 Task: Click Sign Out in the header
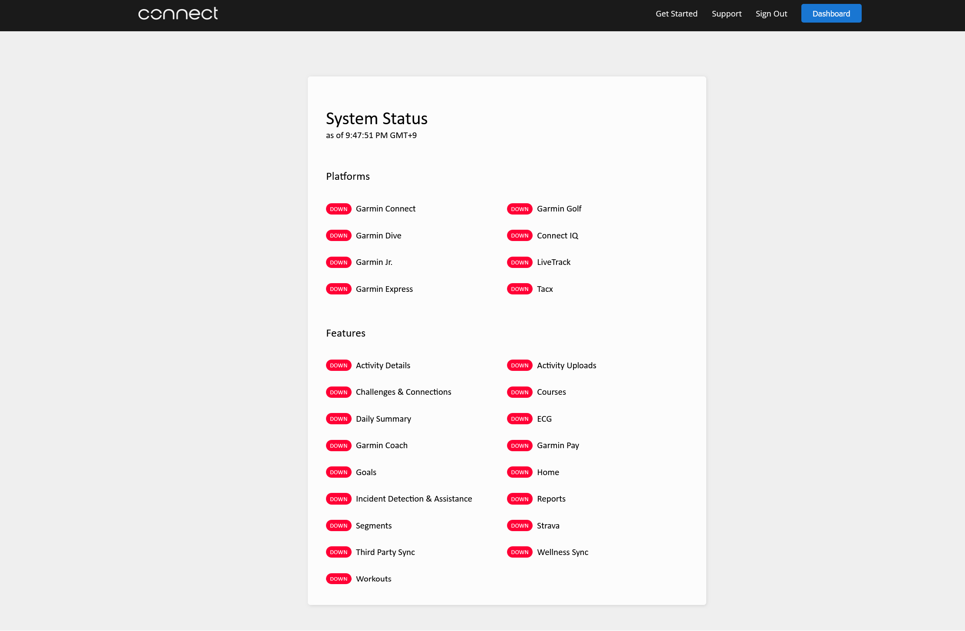tap(771, 13)
